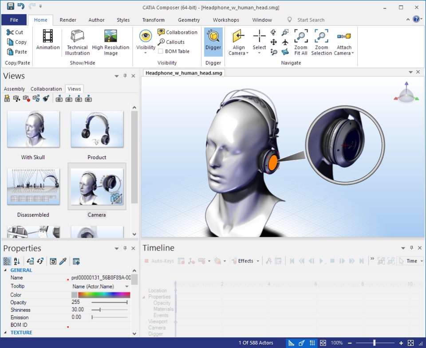
Task: Click the Animation icon in ribbon
Action: tap(47, 40)
